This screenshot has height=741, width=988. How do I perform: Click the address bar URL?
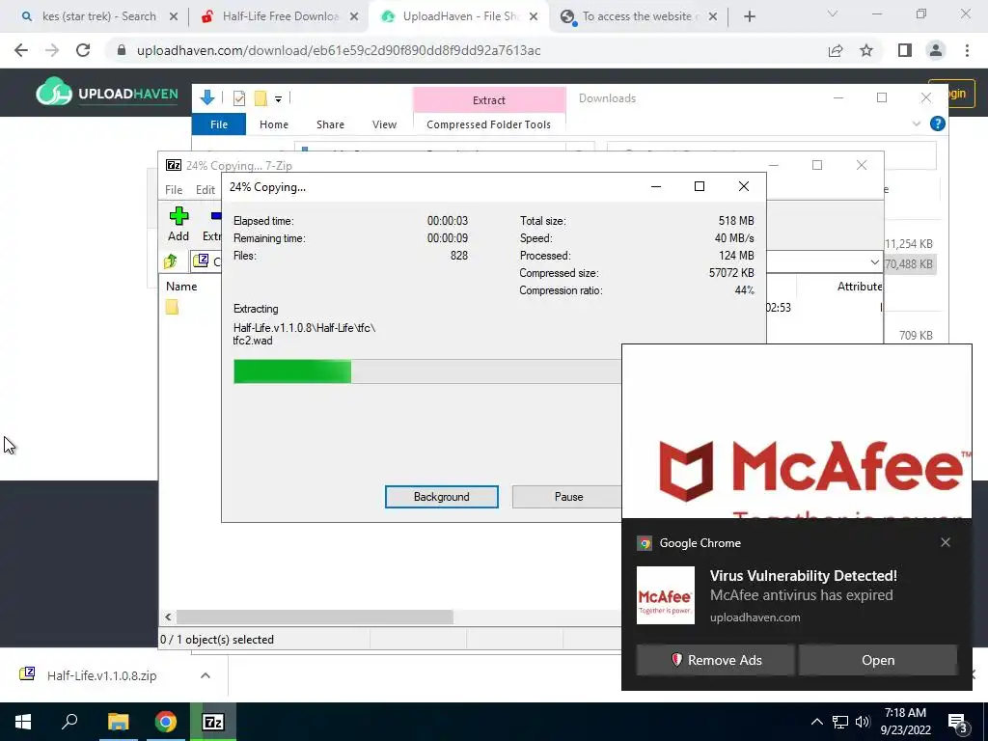[x=339, y=50]
